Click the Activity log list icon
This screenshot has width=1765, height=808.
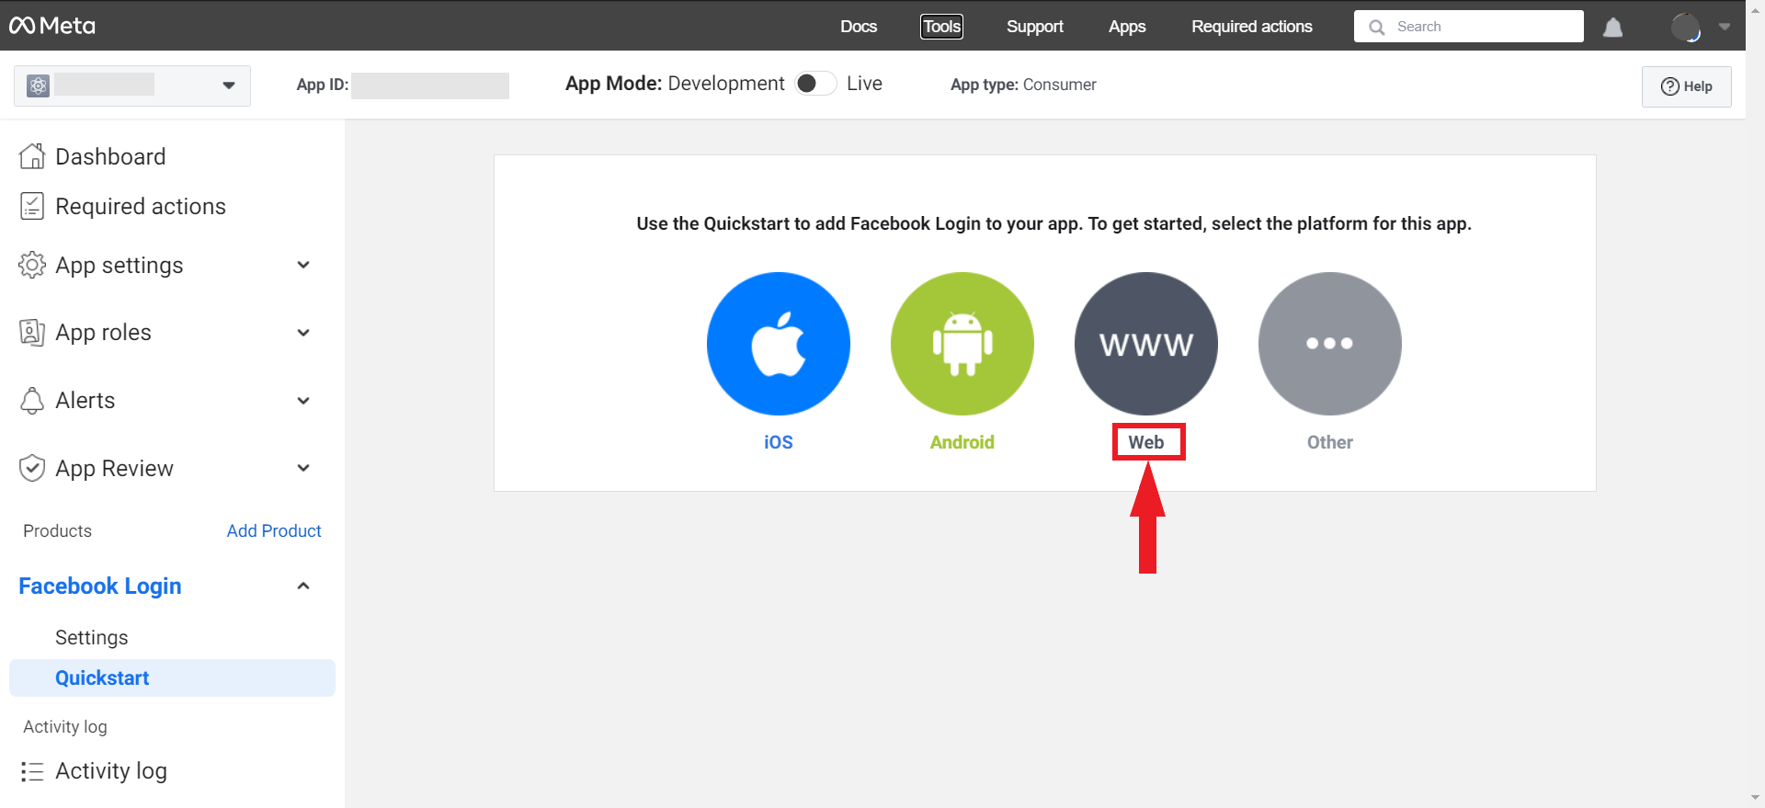click(x=32, y=771)
